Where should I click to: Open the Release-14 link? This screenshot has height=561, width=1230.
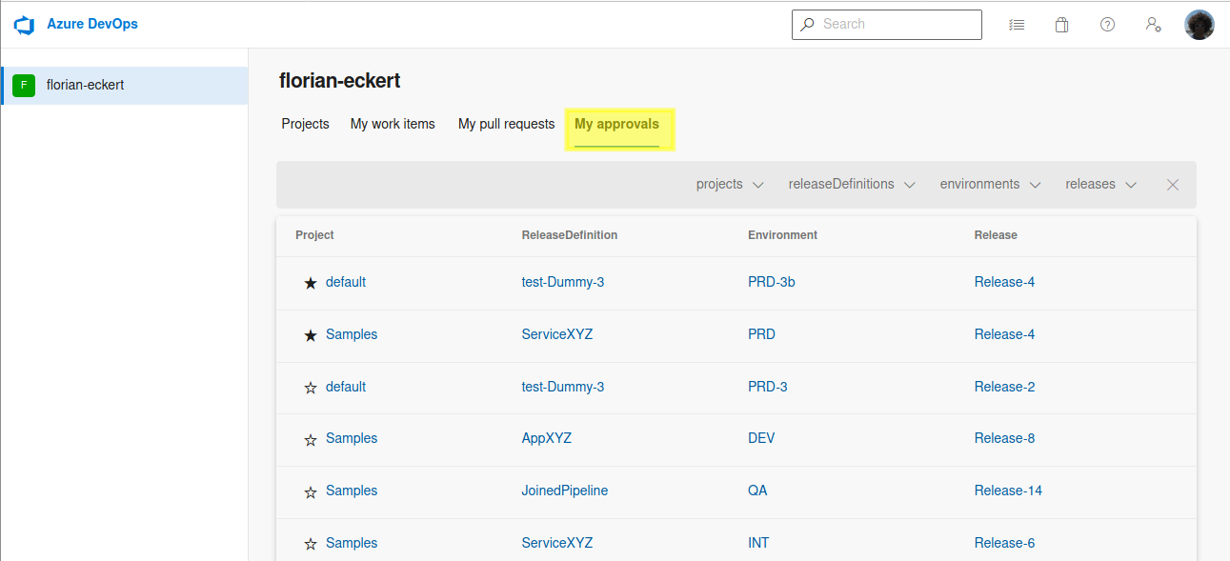click(x=1008, y=491)
